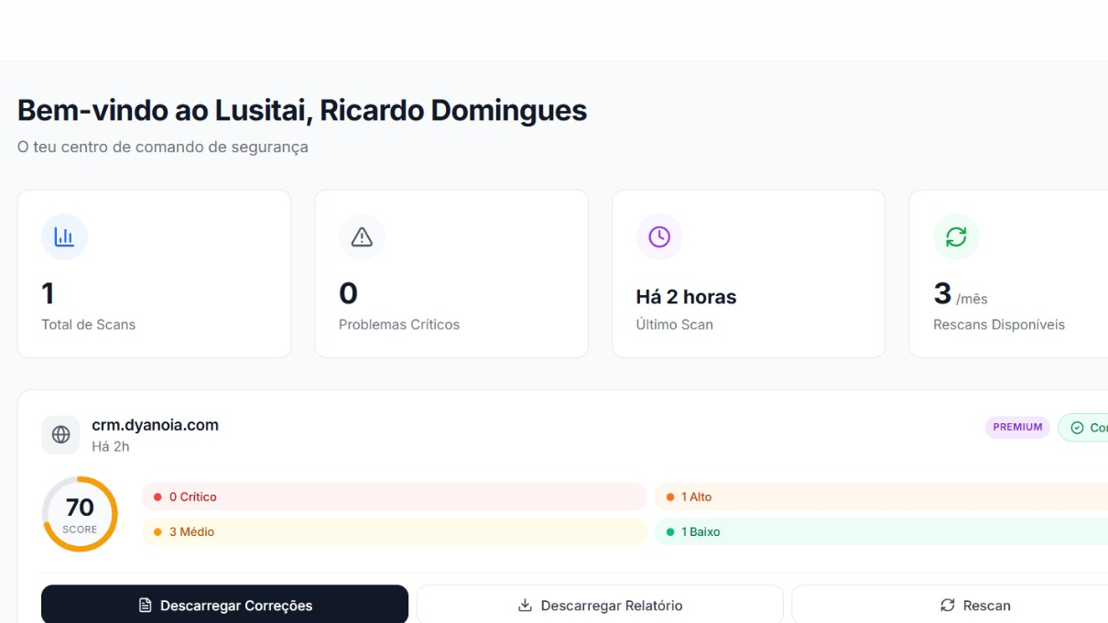1108x623 pixels.
Task: Select the 3 Médio severity bar
Action: (x=394, y=531)
